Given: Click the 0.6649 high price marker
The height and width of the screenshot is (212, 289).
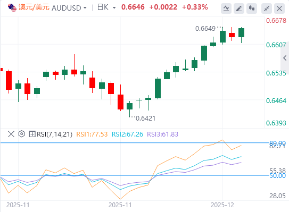Looking at the screenshot, I should (x=205, y=29).
